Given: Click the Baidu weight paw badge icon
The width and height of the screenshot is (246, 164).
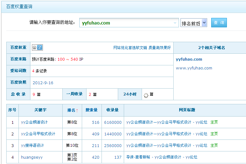Looking at the screenshot, I should click(x=37, y=48).
